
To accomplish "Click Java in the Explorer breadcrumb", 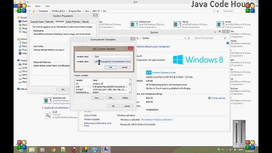I will tap(87, 11).
